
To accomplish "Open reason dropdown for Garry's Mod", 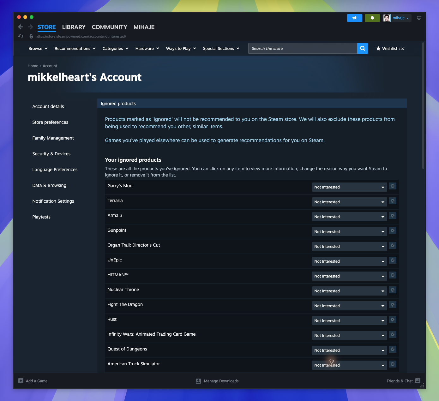I will [x=349, y=187].
